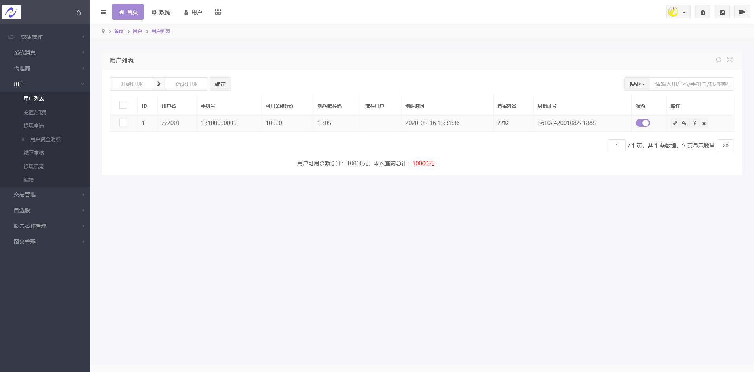754x372 pixels.
Task: Open 提现记录 in sidebar
Action: pyautogui.click(x=34, y=167)
